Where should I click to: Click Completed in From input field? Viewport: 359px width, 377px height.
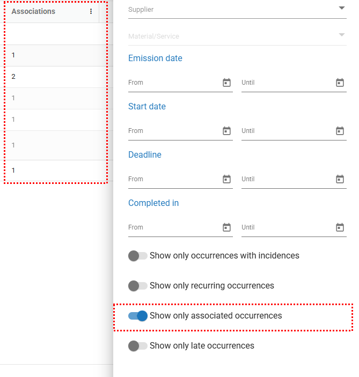(x=172, y=227)
